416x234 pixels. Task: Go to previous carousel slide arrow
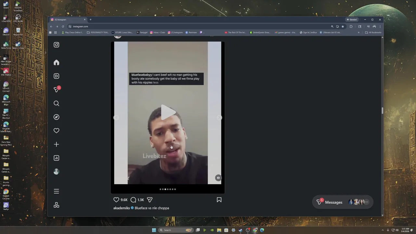click(116, 118)
